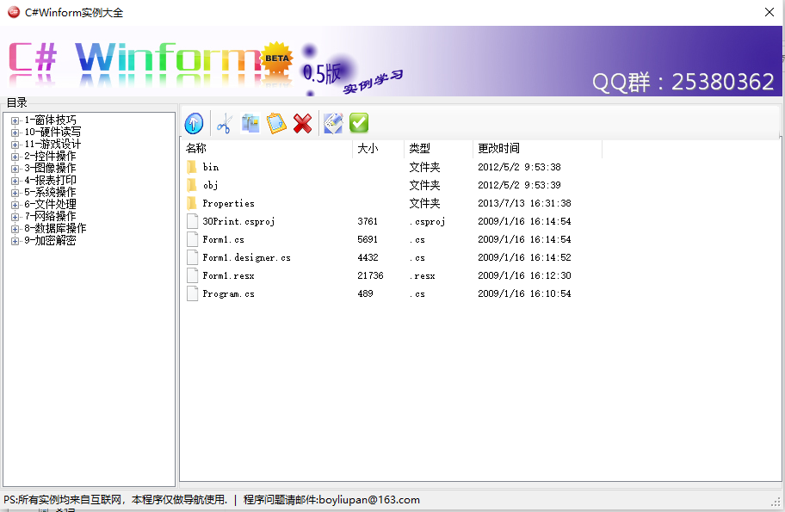This screenshot has height=512, width=785.
Task: Expand the 2-控件操作 tree node
Action: pyautogui.click(x=15, y=157)
